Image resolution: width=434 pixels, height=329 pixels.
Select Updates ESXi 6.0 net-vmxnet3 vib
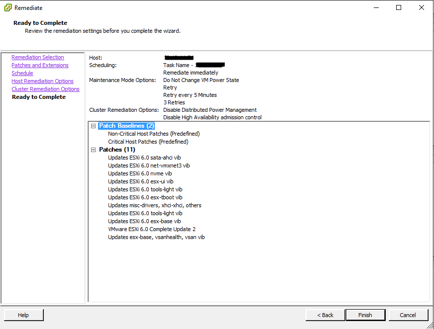[149, 165]
